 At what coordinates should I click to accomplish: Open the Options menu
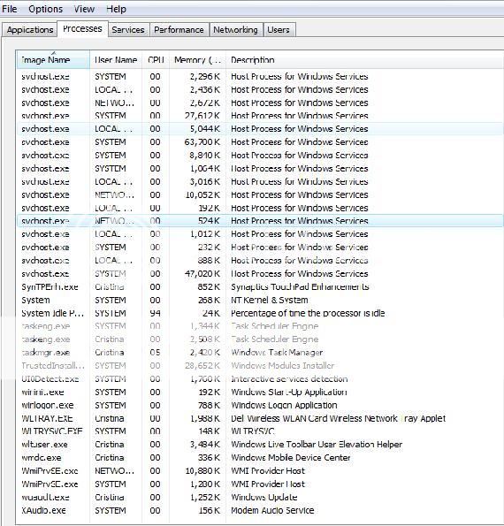coord(46,9)
